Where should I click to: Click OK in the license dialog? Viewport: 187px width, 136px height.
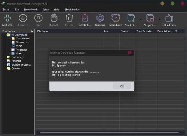(x=122, y=86)
